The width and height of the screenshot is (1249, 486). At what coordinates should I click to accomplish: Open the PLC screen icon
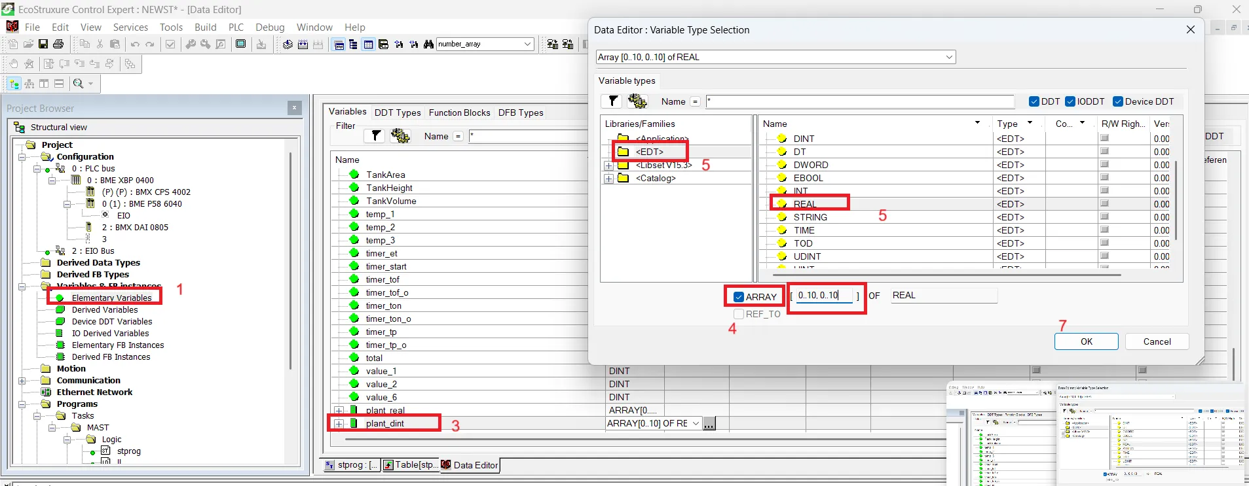click(241, 44)
